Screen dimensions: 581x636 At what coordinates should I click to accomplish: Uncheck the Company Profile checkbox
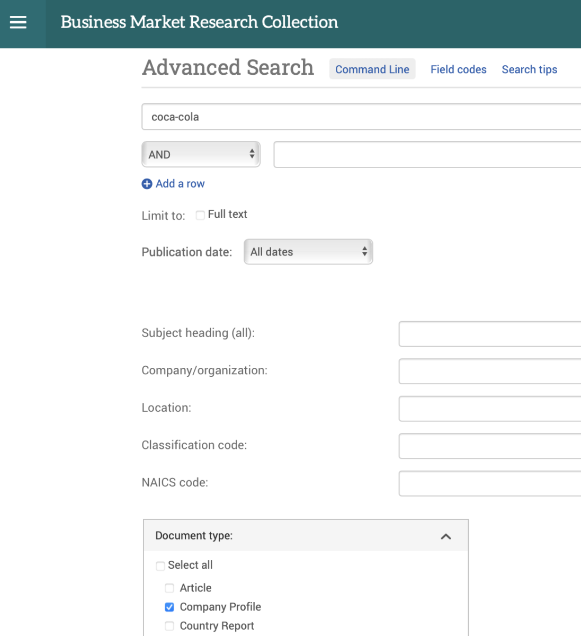tap(169, 607)
